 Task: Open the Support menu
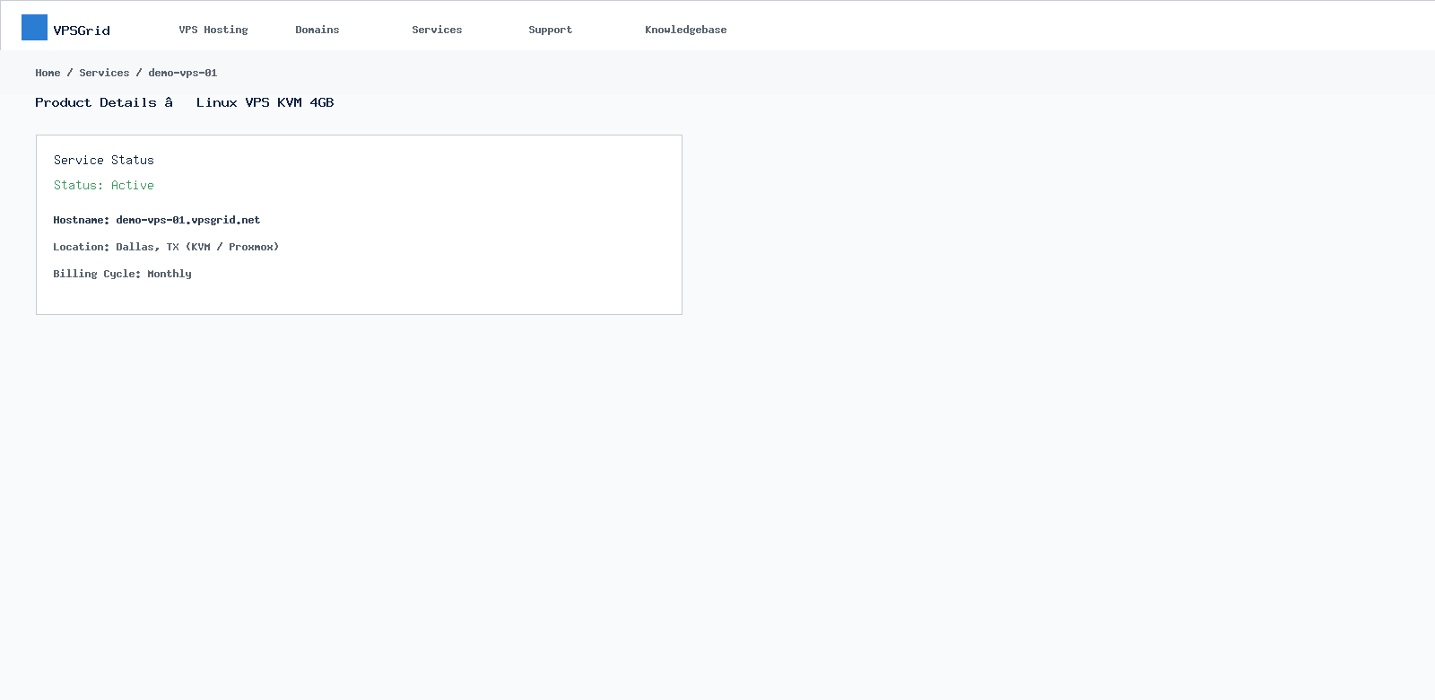pos(550,30)
